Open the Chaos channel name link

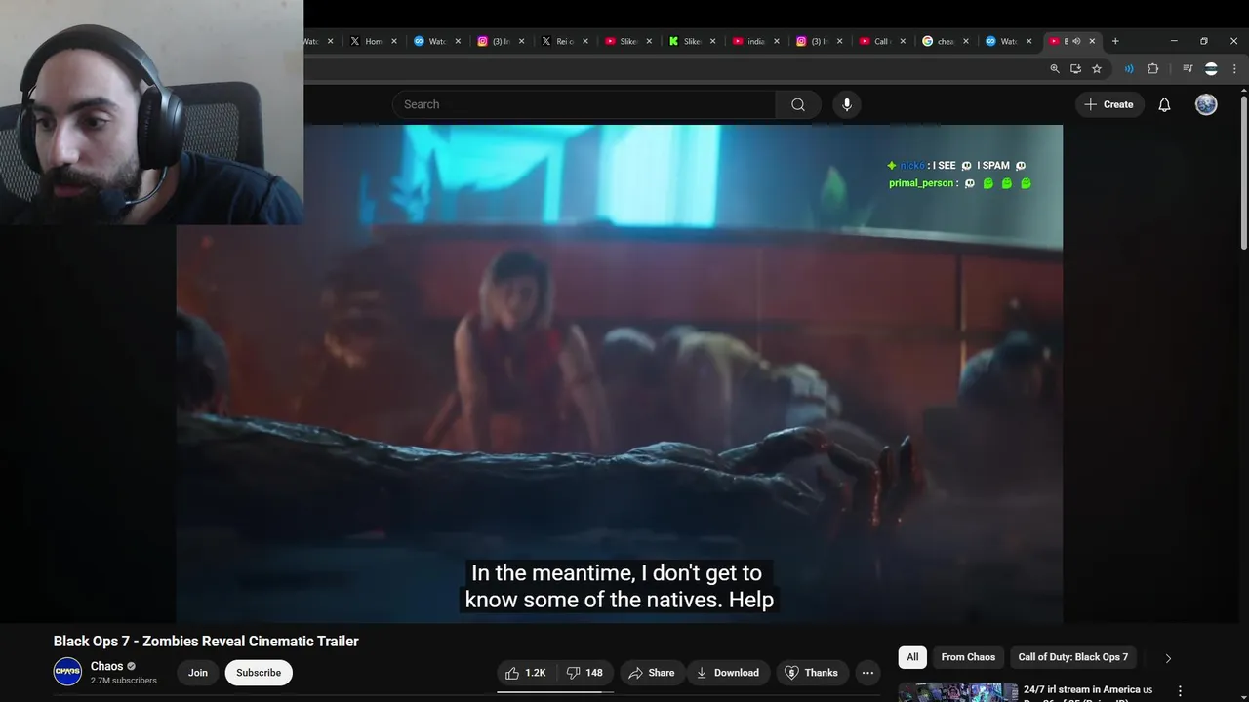[x=107, y=666]
